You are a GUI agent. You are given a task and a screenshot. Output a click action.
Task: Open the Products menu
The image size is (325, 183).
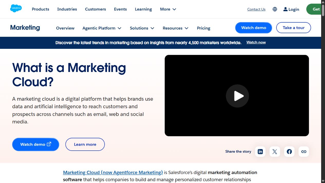pyautogui.click(x=40, y=9)
